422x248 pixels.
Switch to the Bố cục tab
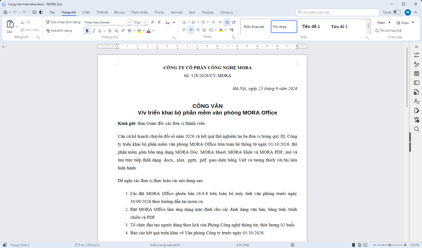pyautogui.click(x=119, y=12)
